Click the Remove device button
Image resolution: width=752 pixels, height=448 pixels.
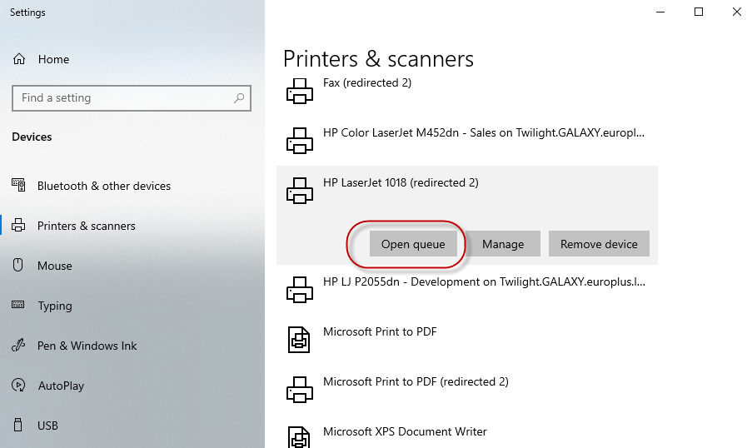[598, 244]
